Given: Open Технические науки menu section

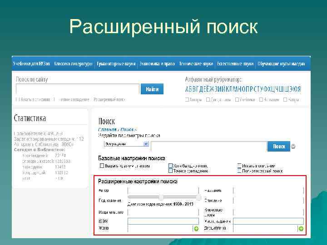Looking at the screenshot, I should [x=196, y=64].
